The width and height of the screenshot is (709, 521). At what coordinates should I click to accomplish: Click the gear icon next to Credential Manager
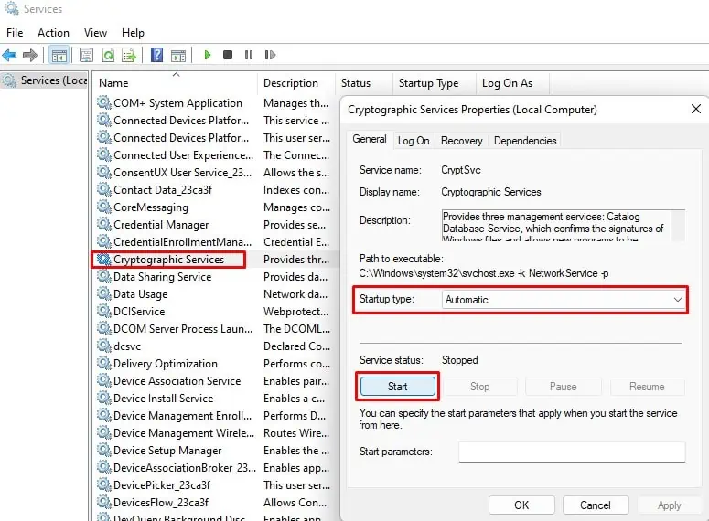click(x=104, y=225)
